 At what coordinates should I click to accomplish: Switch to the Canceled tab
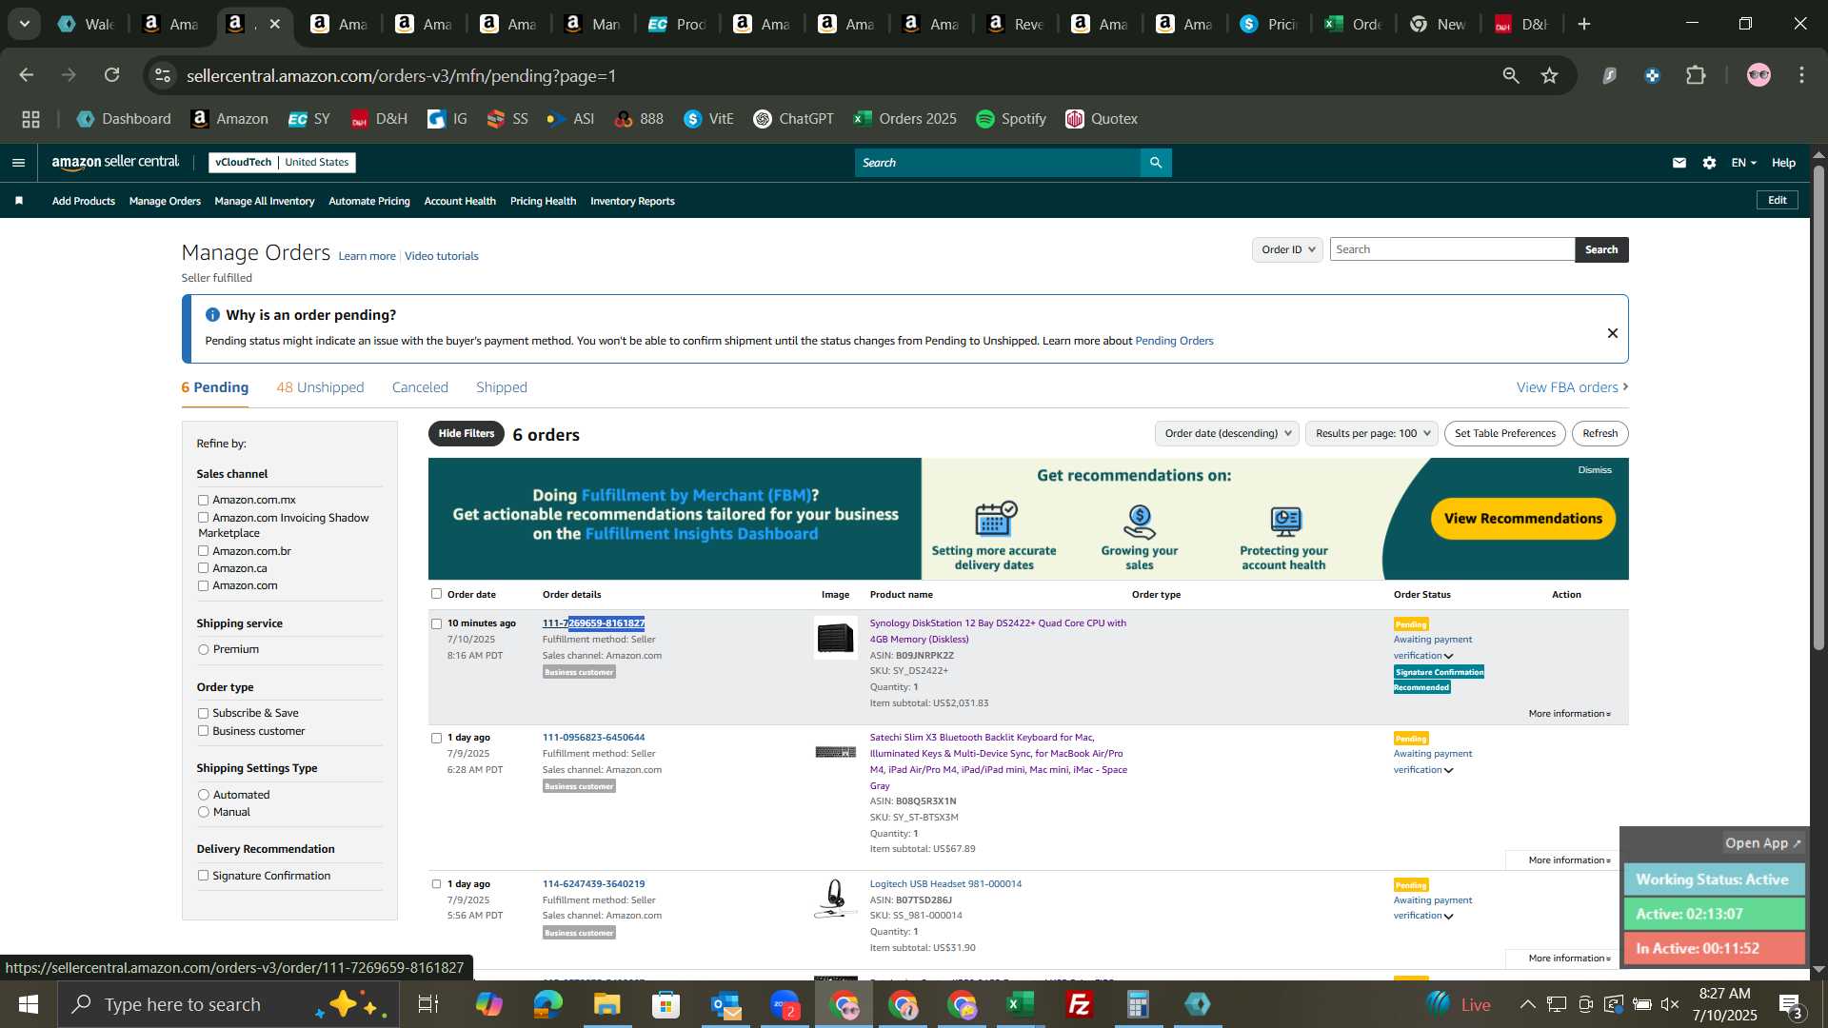click(x=420, y=387)
